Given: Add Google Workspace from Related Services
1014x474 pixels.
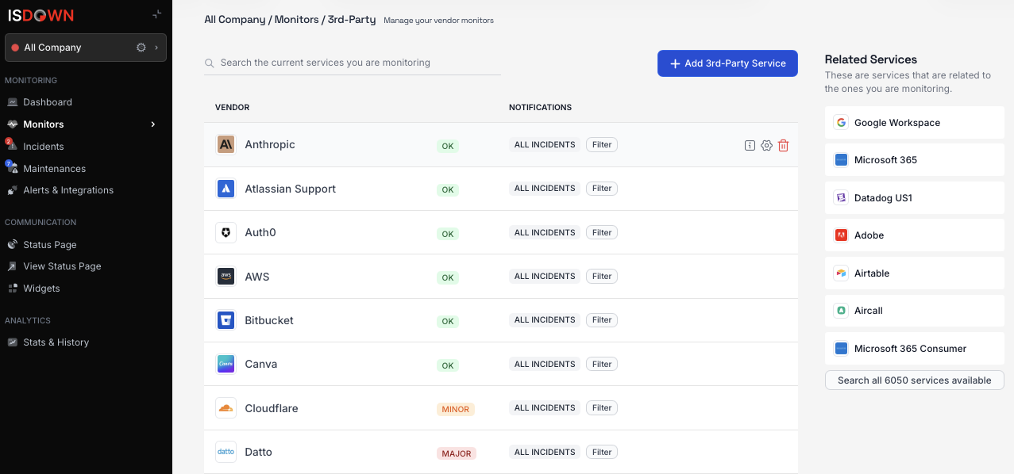Looking at the screenshot, I should pos(914,123).
